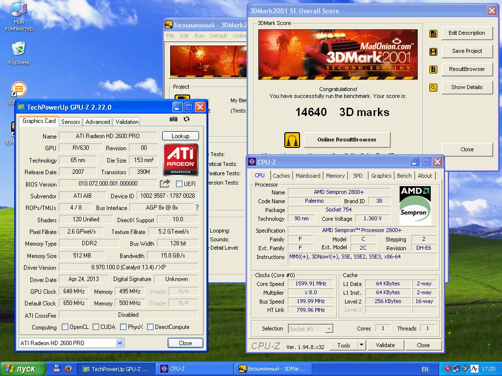Click the Close button in 3DMark score dialog
Screen dimensions: 502x376
pos(467,149)
